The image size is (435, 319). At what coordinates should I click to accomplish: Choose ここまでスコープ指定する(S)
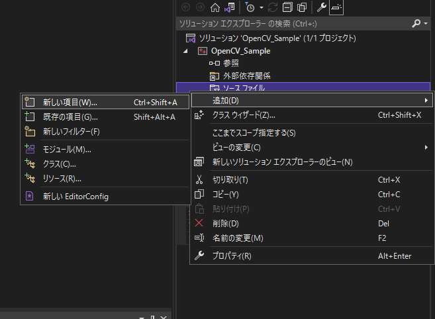(312, 133)
